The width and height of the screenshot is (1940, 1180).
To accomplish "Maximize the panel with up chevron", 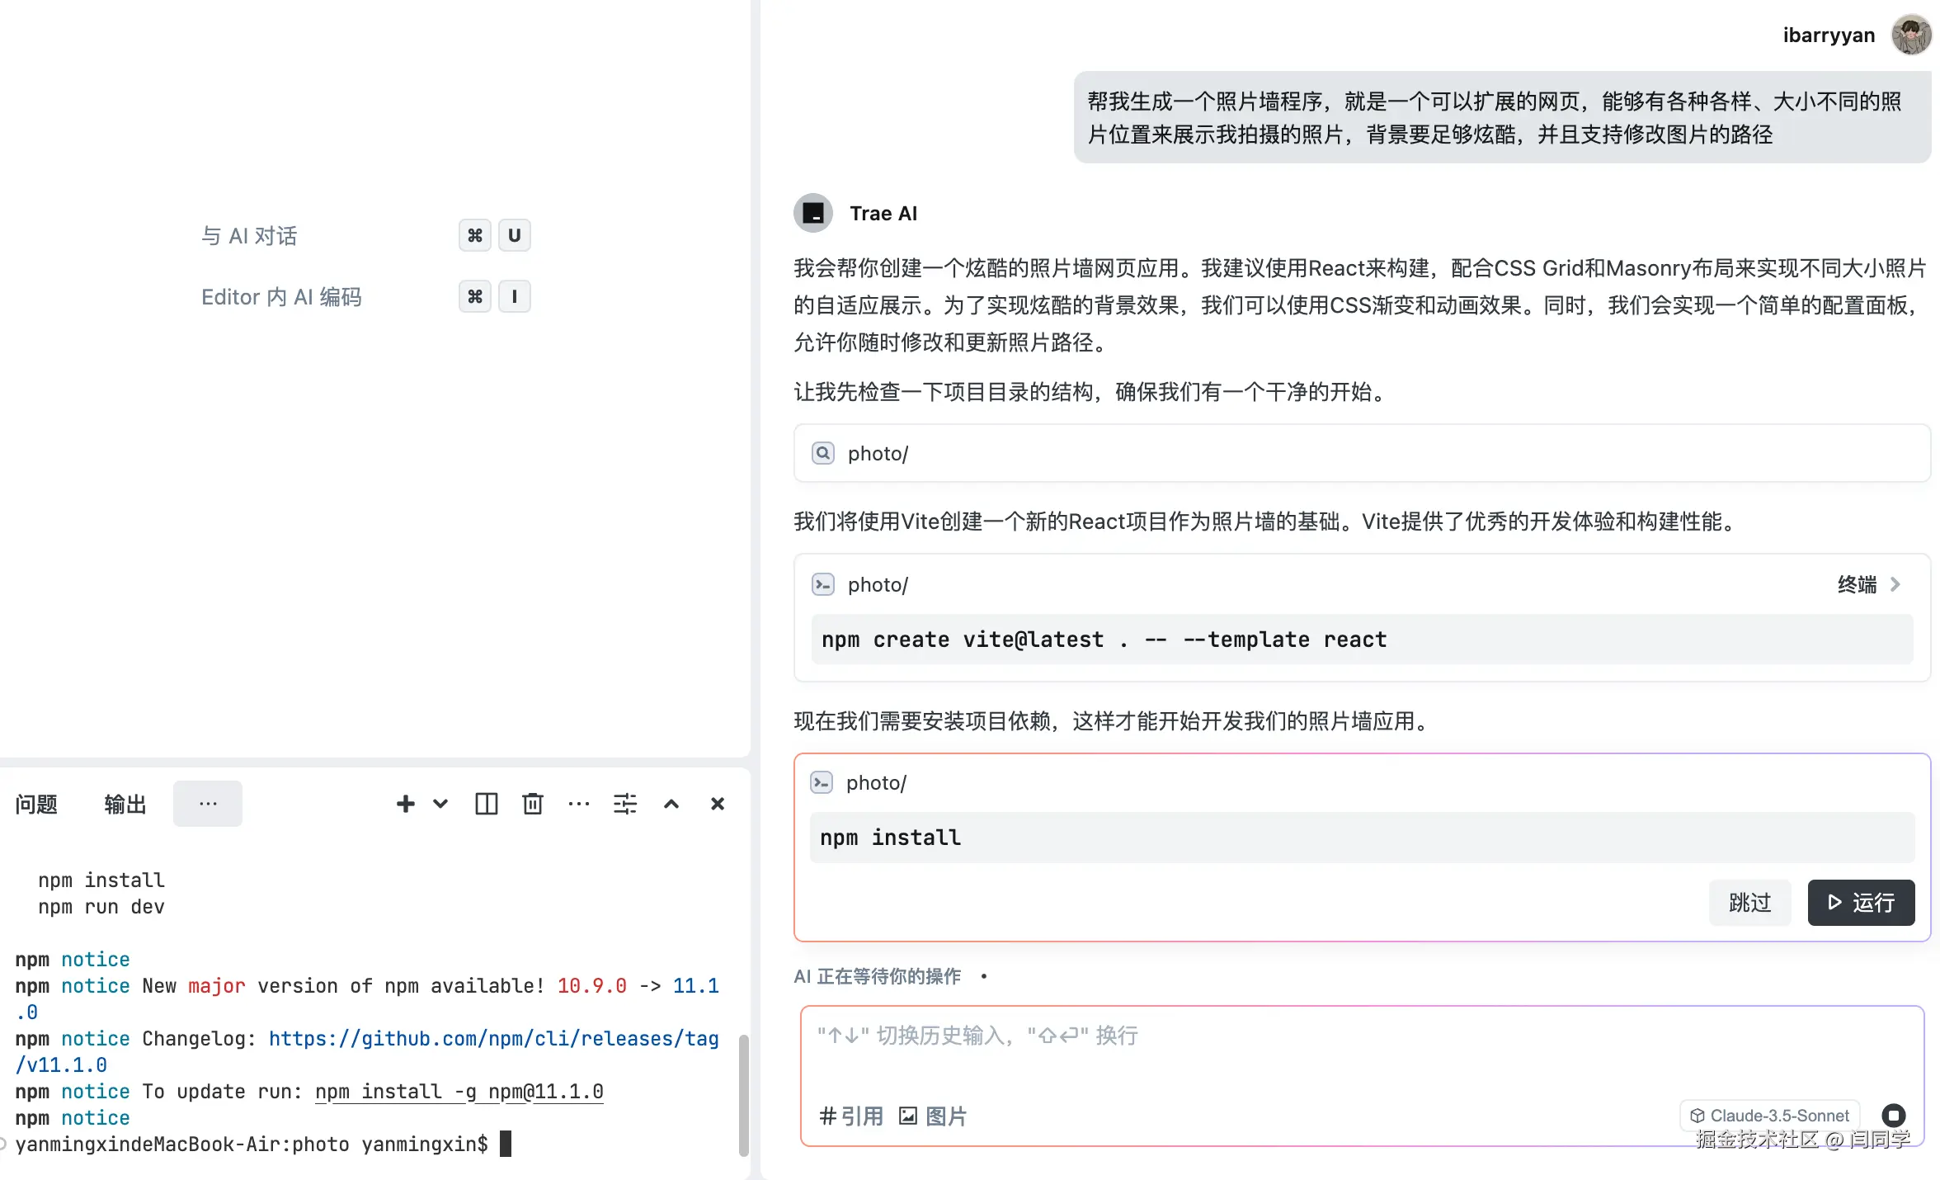I will click(671, 804).
